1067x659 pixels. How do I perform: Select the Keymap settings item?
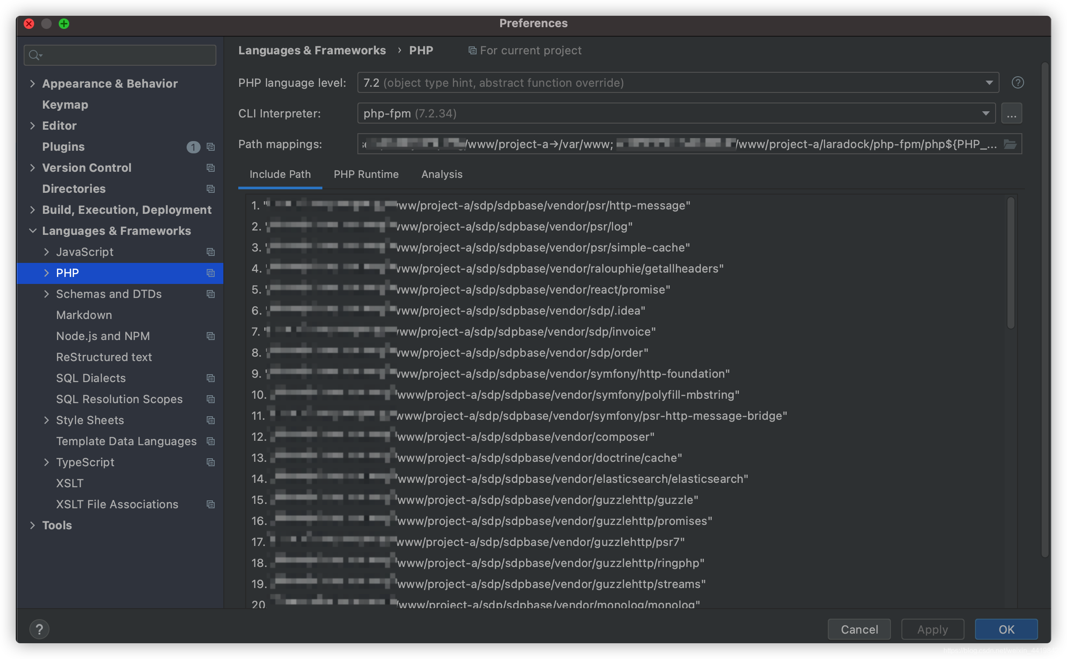tap(65, 105)
